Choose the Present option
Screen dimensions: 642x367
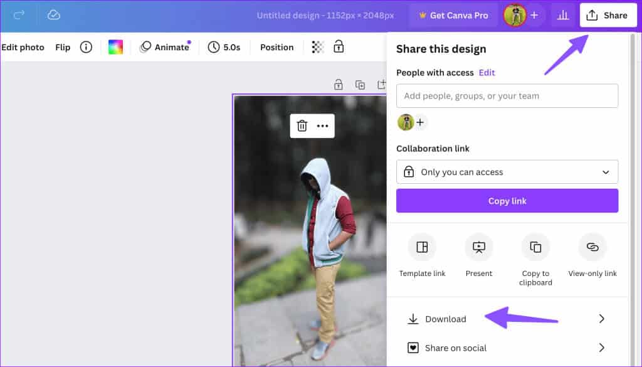[x=478, y=256]
